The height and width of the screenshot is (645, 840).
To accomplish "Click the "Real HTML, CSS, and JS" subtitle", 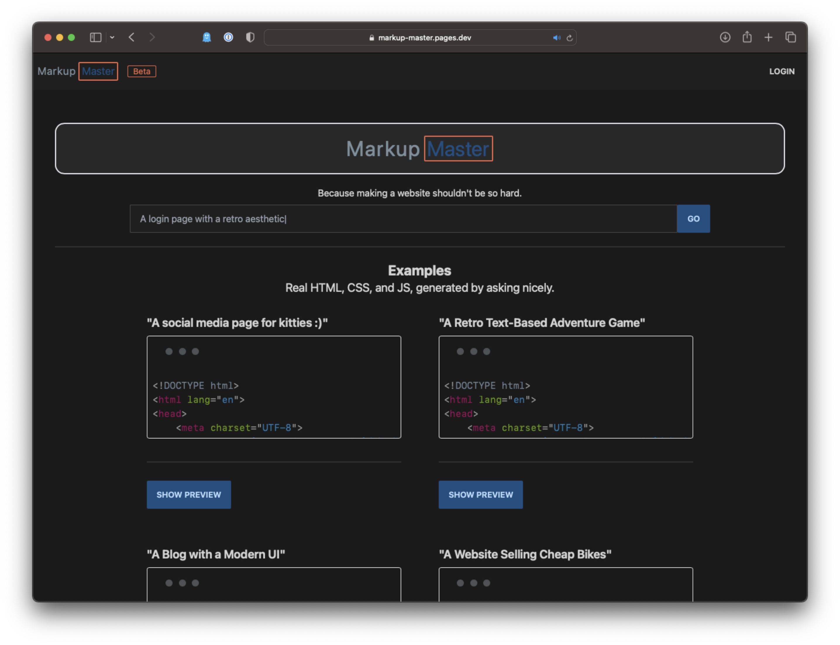I will 419,288.
